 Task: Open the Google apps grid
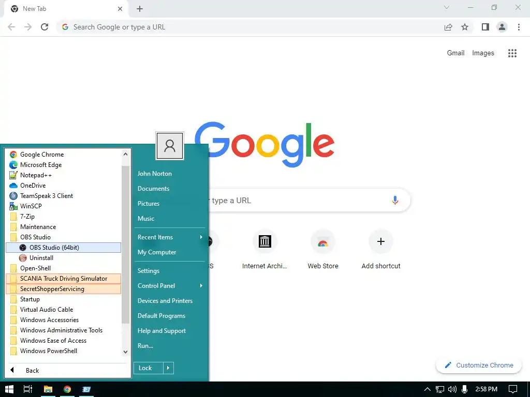512,53
